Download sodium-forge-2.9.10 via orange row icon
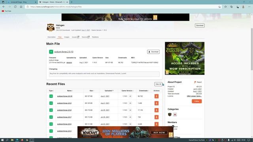The image size is (253, 142). pyautogui.click(x=157, y=96)
